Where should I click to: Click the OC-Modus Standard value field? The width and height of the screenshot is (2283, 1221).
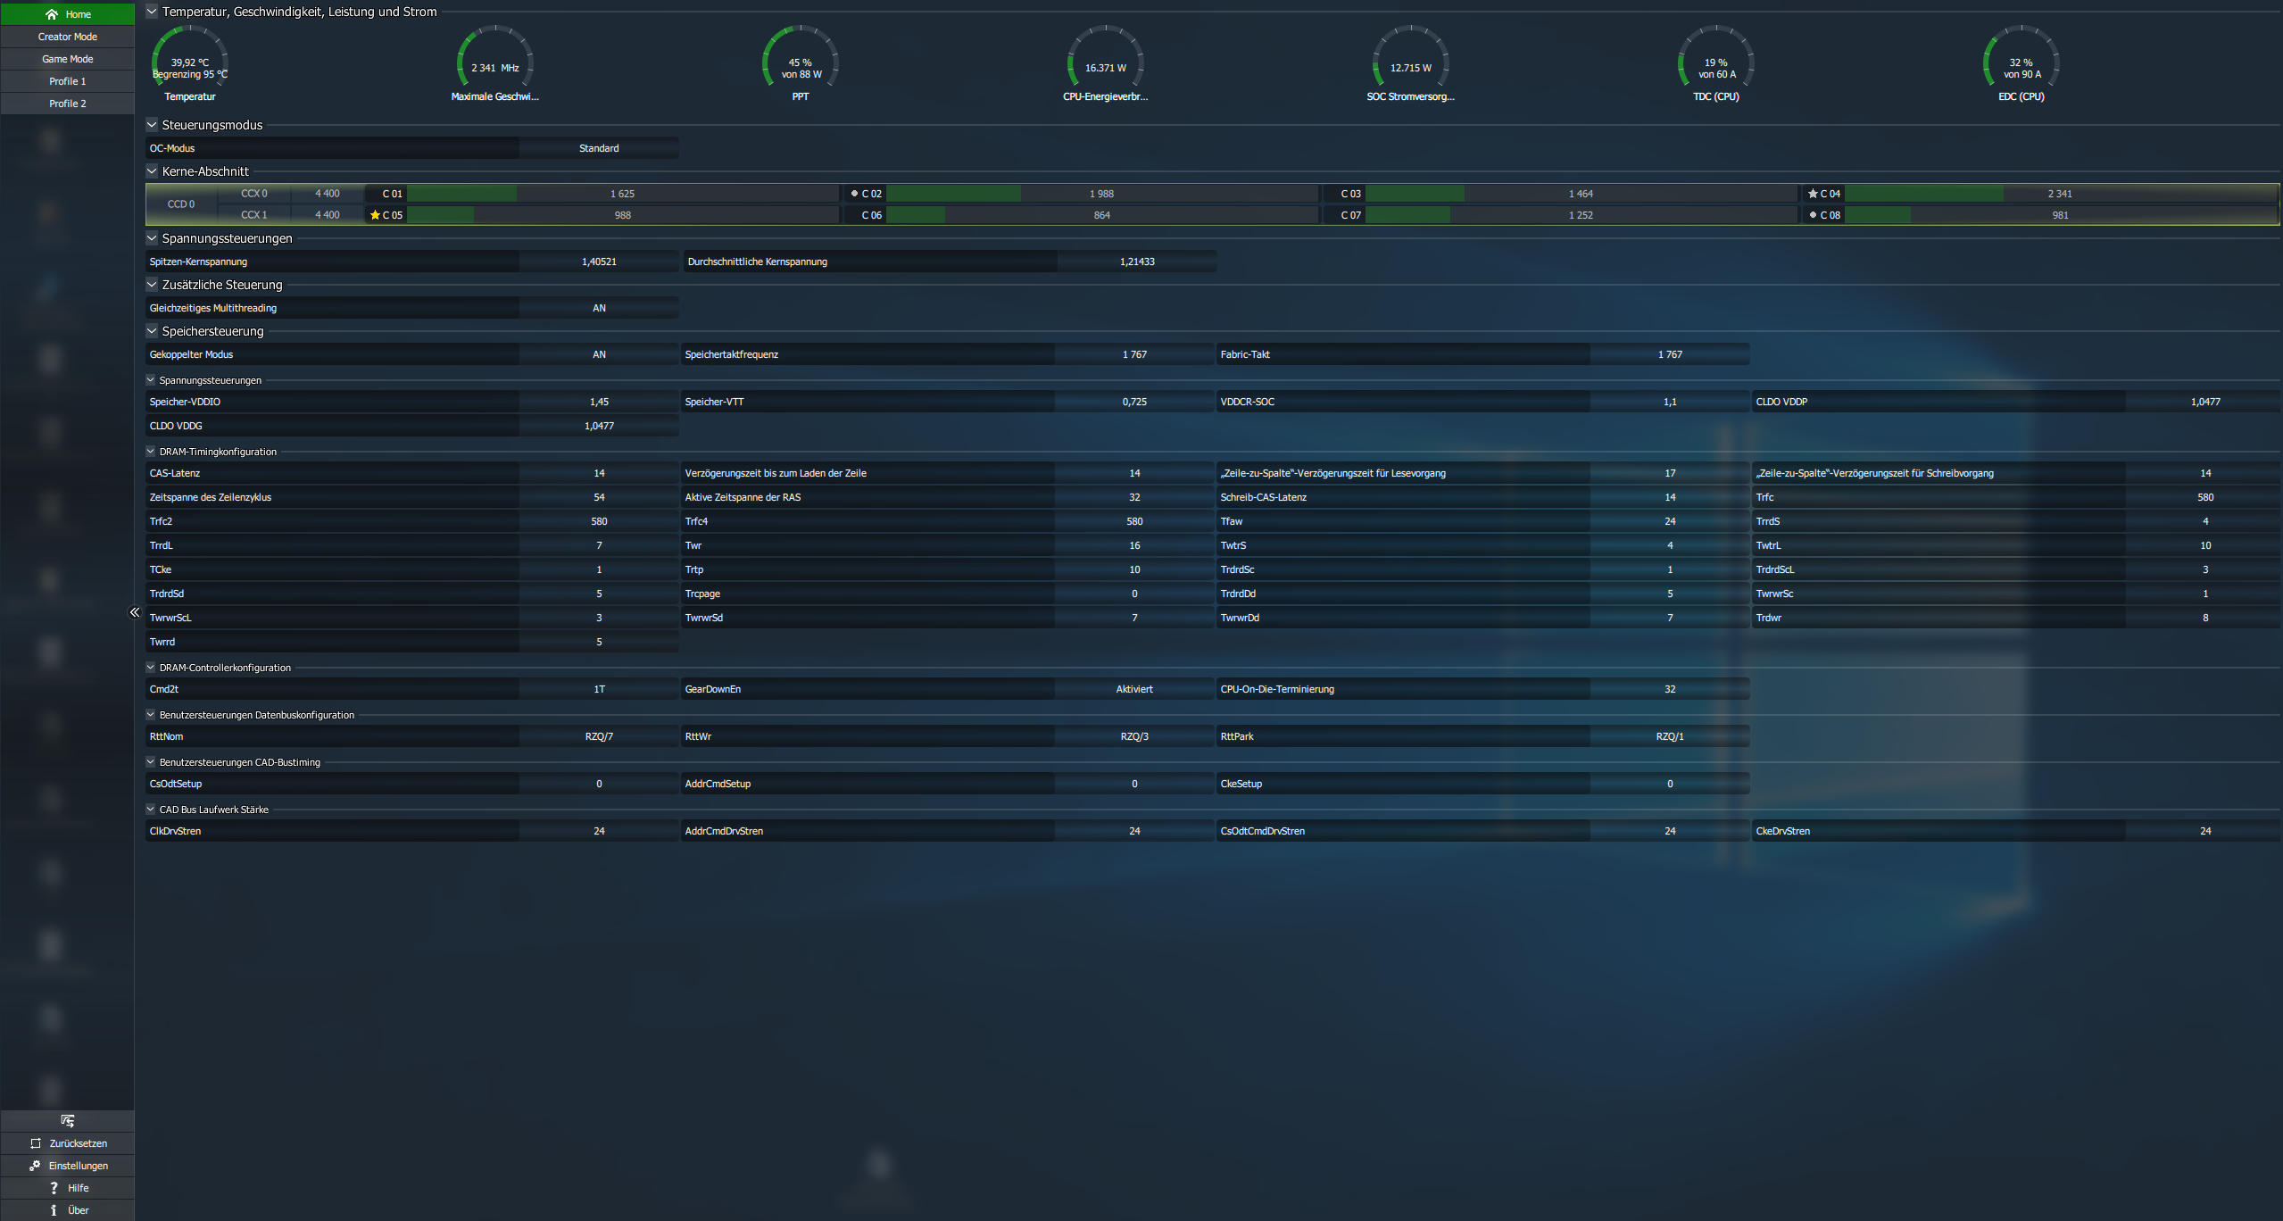pyautogui.click(x=599, y=148)
